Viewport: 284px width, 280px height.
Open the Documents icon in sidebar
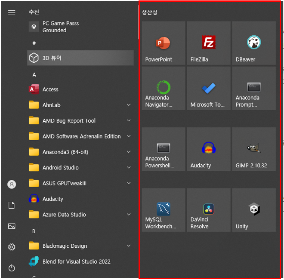click(12, 205)
